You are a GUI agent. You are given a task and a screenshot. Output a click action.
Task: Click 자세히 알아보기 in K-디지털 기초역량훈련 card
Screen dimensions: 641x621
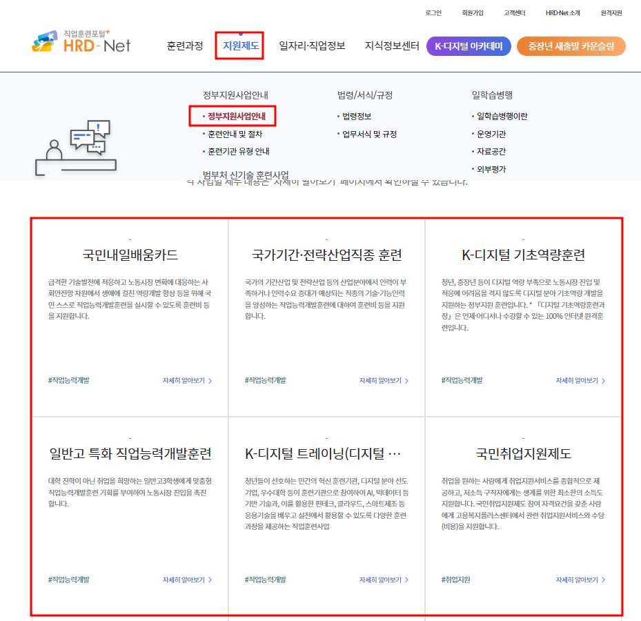tap(580, 381)
